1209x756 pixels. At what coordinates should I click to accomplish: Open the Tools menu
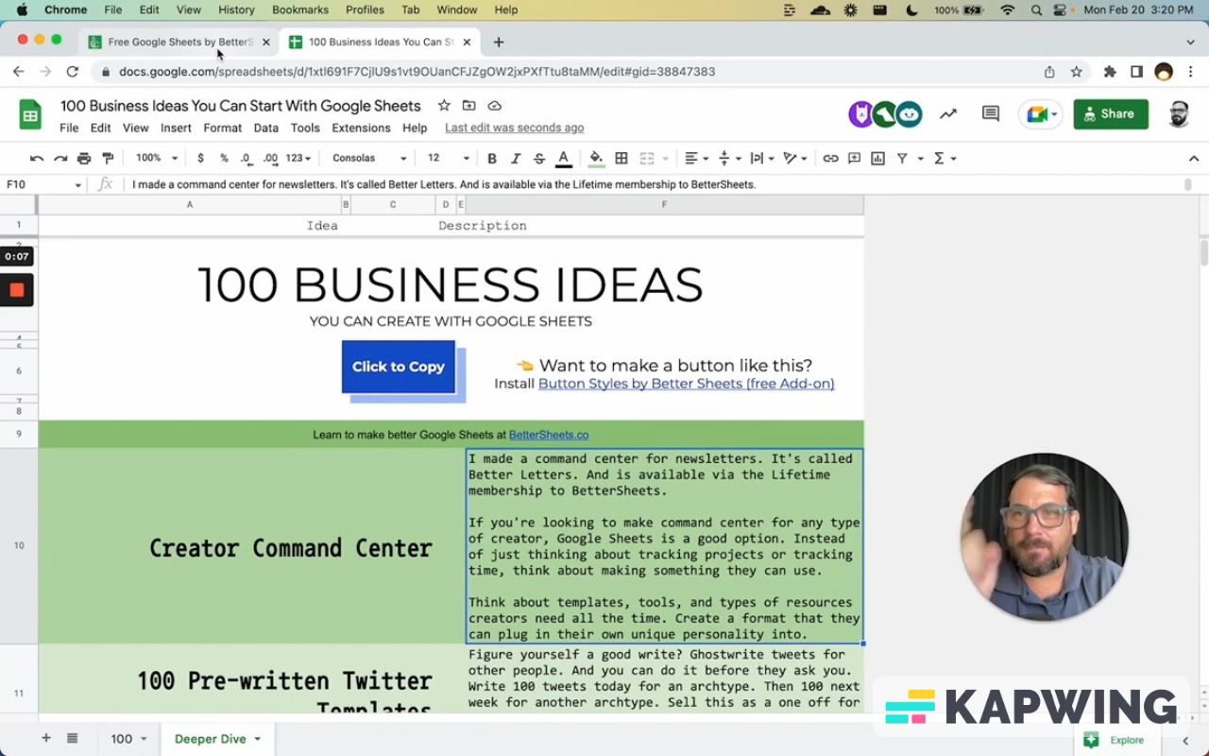click(305, 129)
